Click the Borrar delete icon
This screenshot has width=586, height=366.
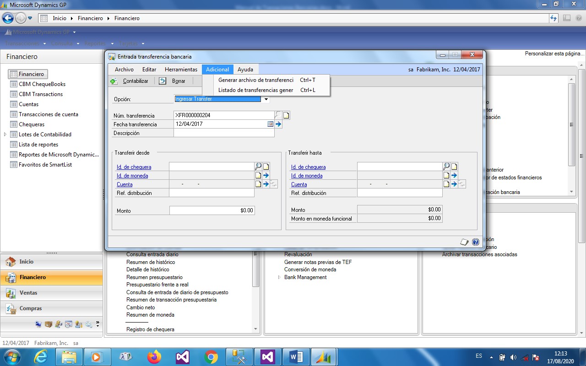tap(163, 81)
